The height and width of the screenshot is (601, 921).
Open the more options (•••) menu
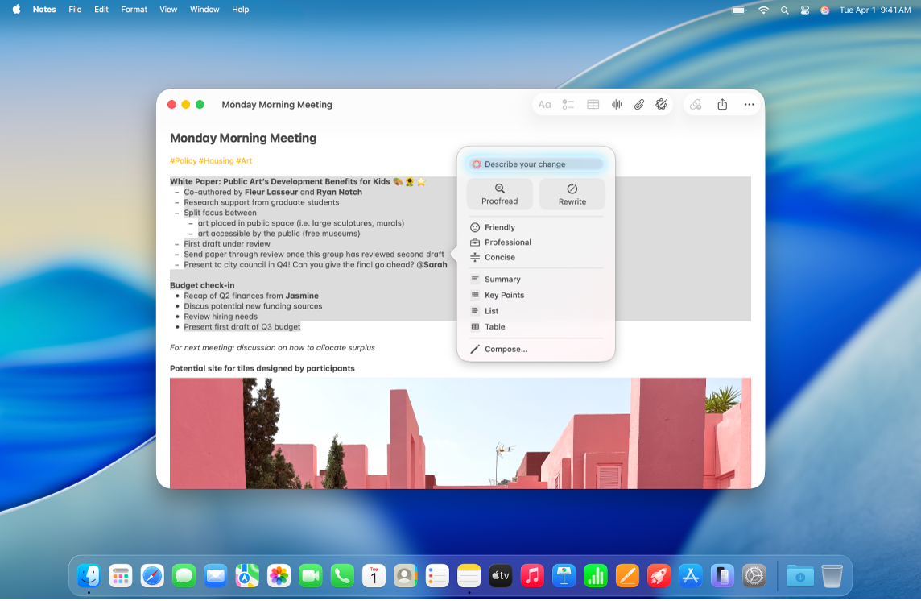click(749, 105)
